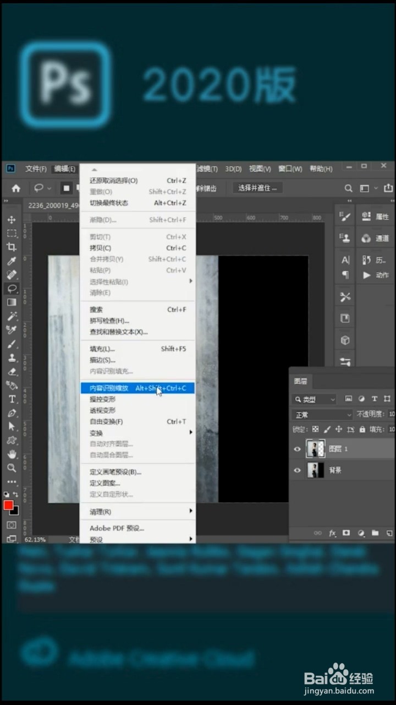Select the Gradient tool
The image size is (396, 705).
12,302
